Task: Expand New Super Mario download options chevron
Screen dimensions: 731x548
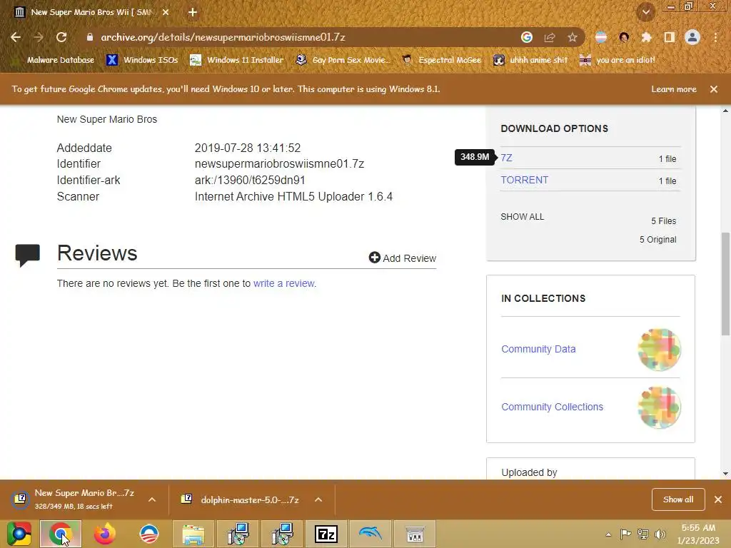Action: pos(152,499)
